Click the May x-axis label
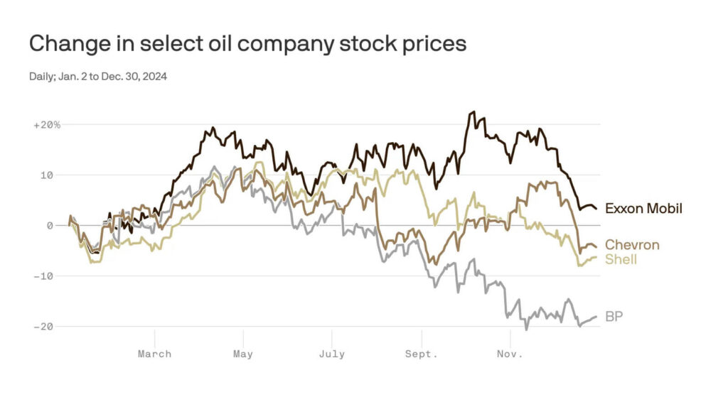The width and height of the screenshot is (728, 409). [x=243, y=354]
